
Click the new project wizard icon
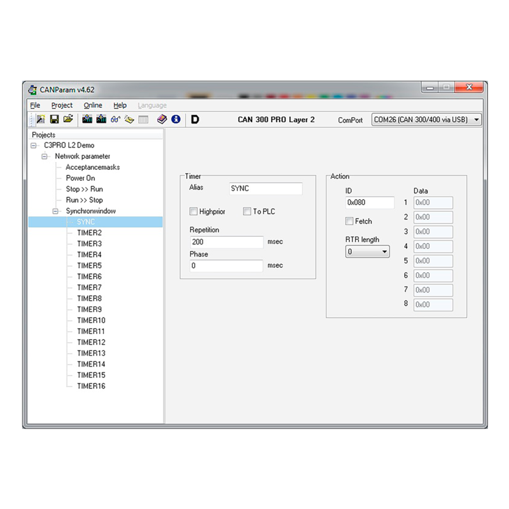pos(41,120)
